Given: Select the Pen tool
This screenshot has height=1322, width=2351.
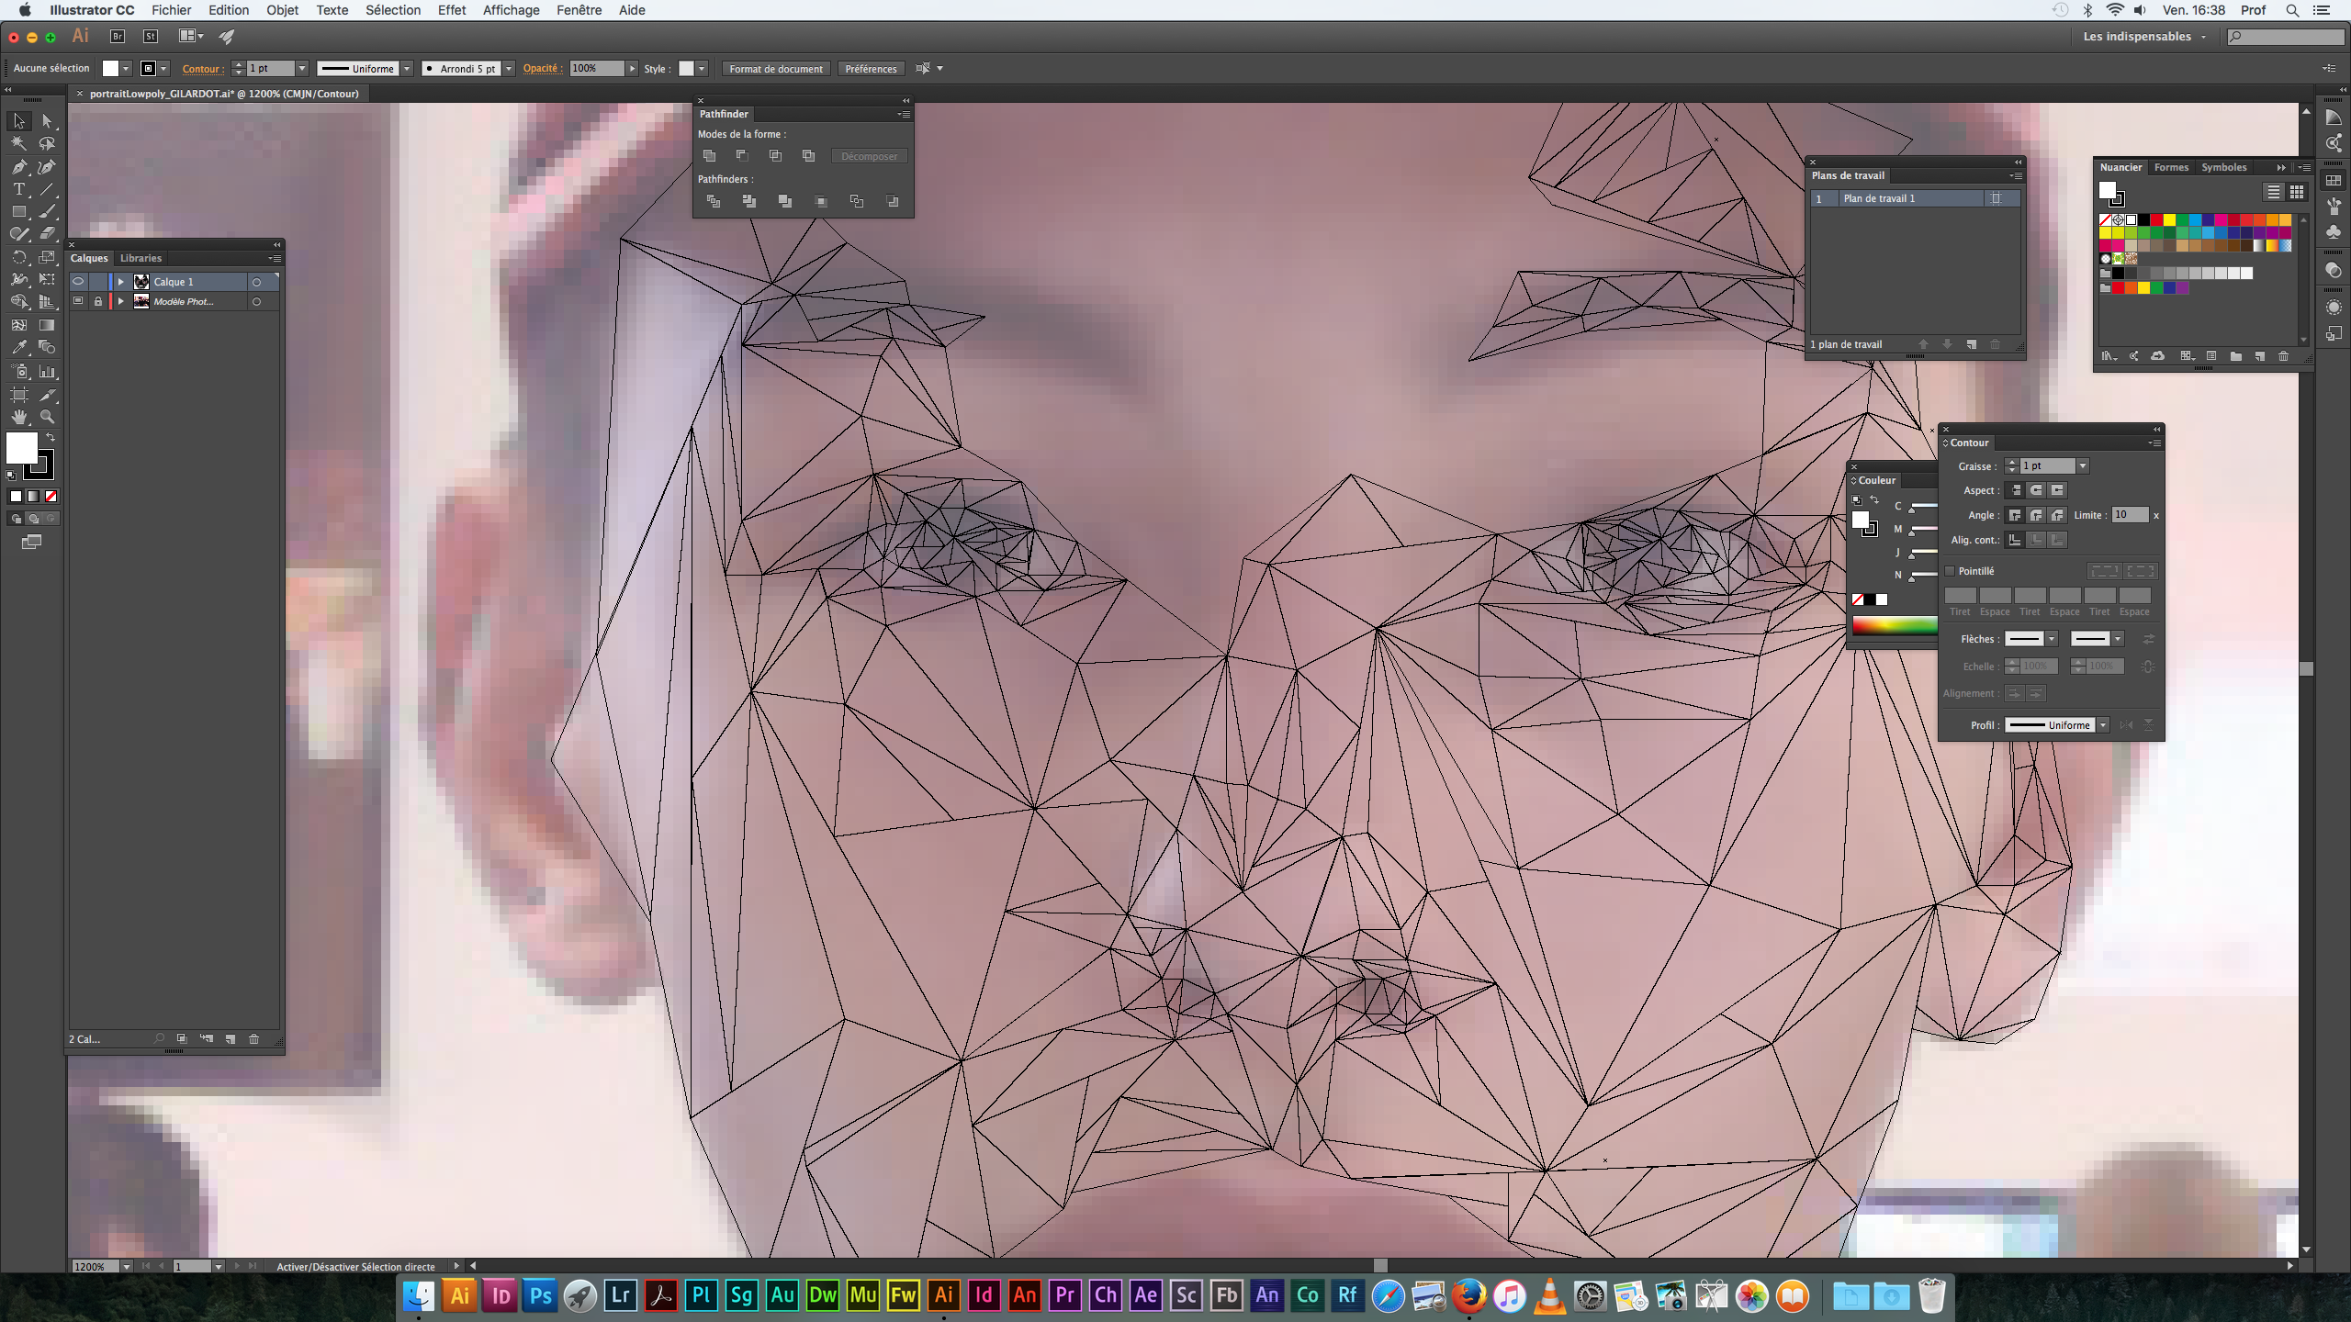Looking at the screenshot, I should tap(18, 166).
